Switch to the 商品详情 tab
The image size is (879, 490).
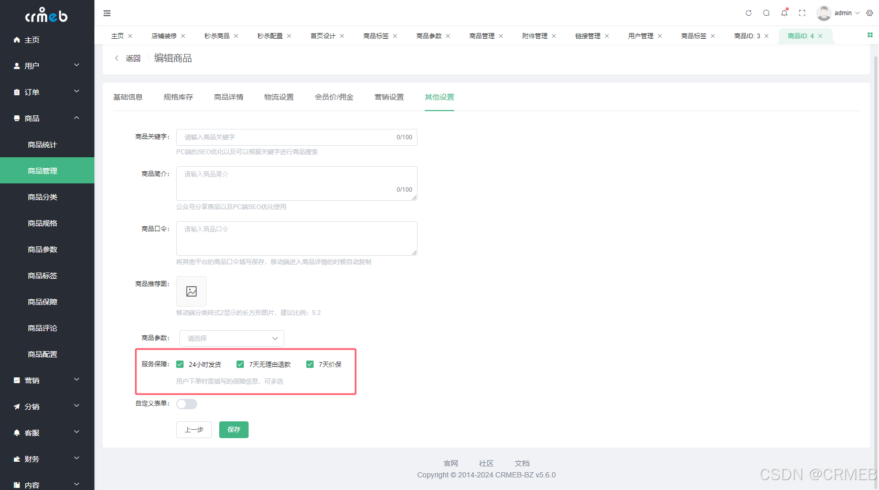[229, 97]
